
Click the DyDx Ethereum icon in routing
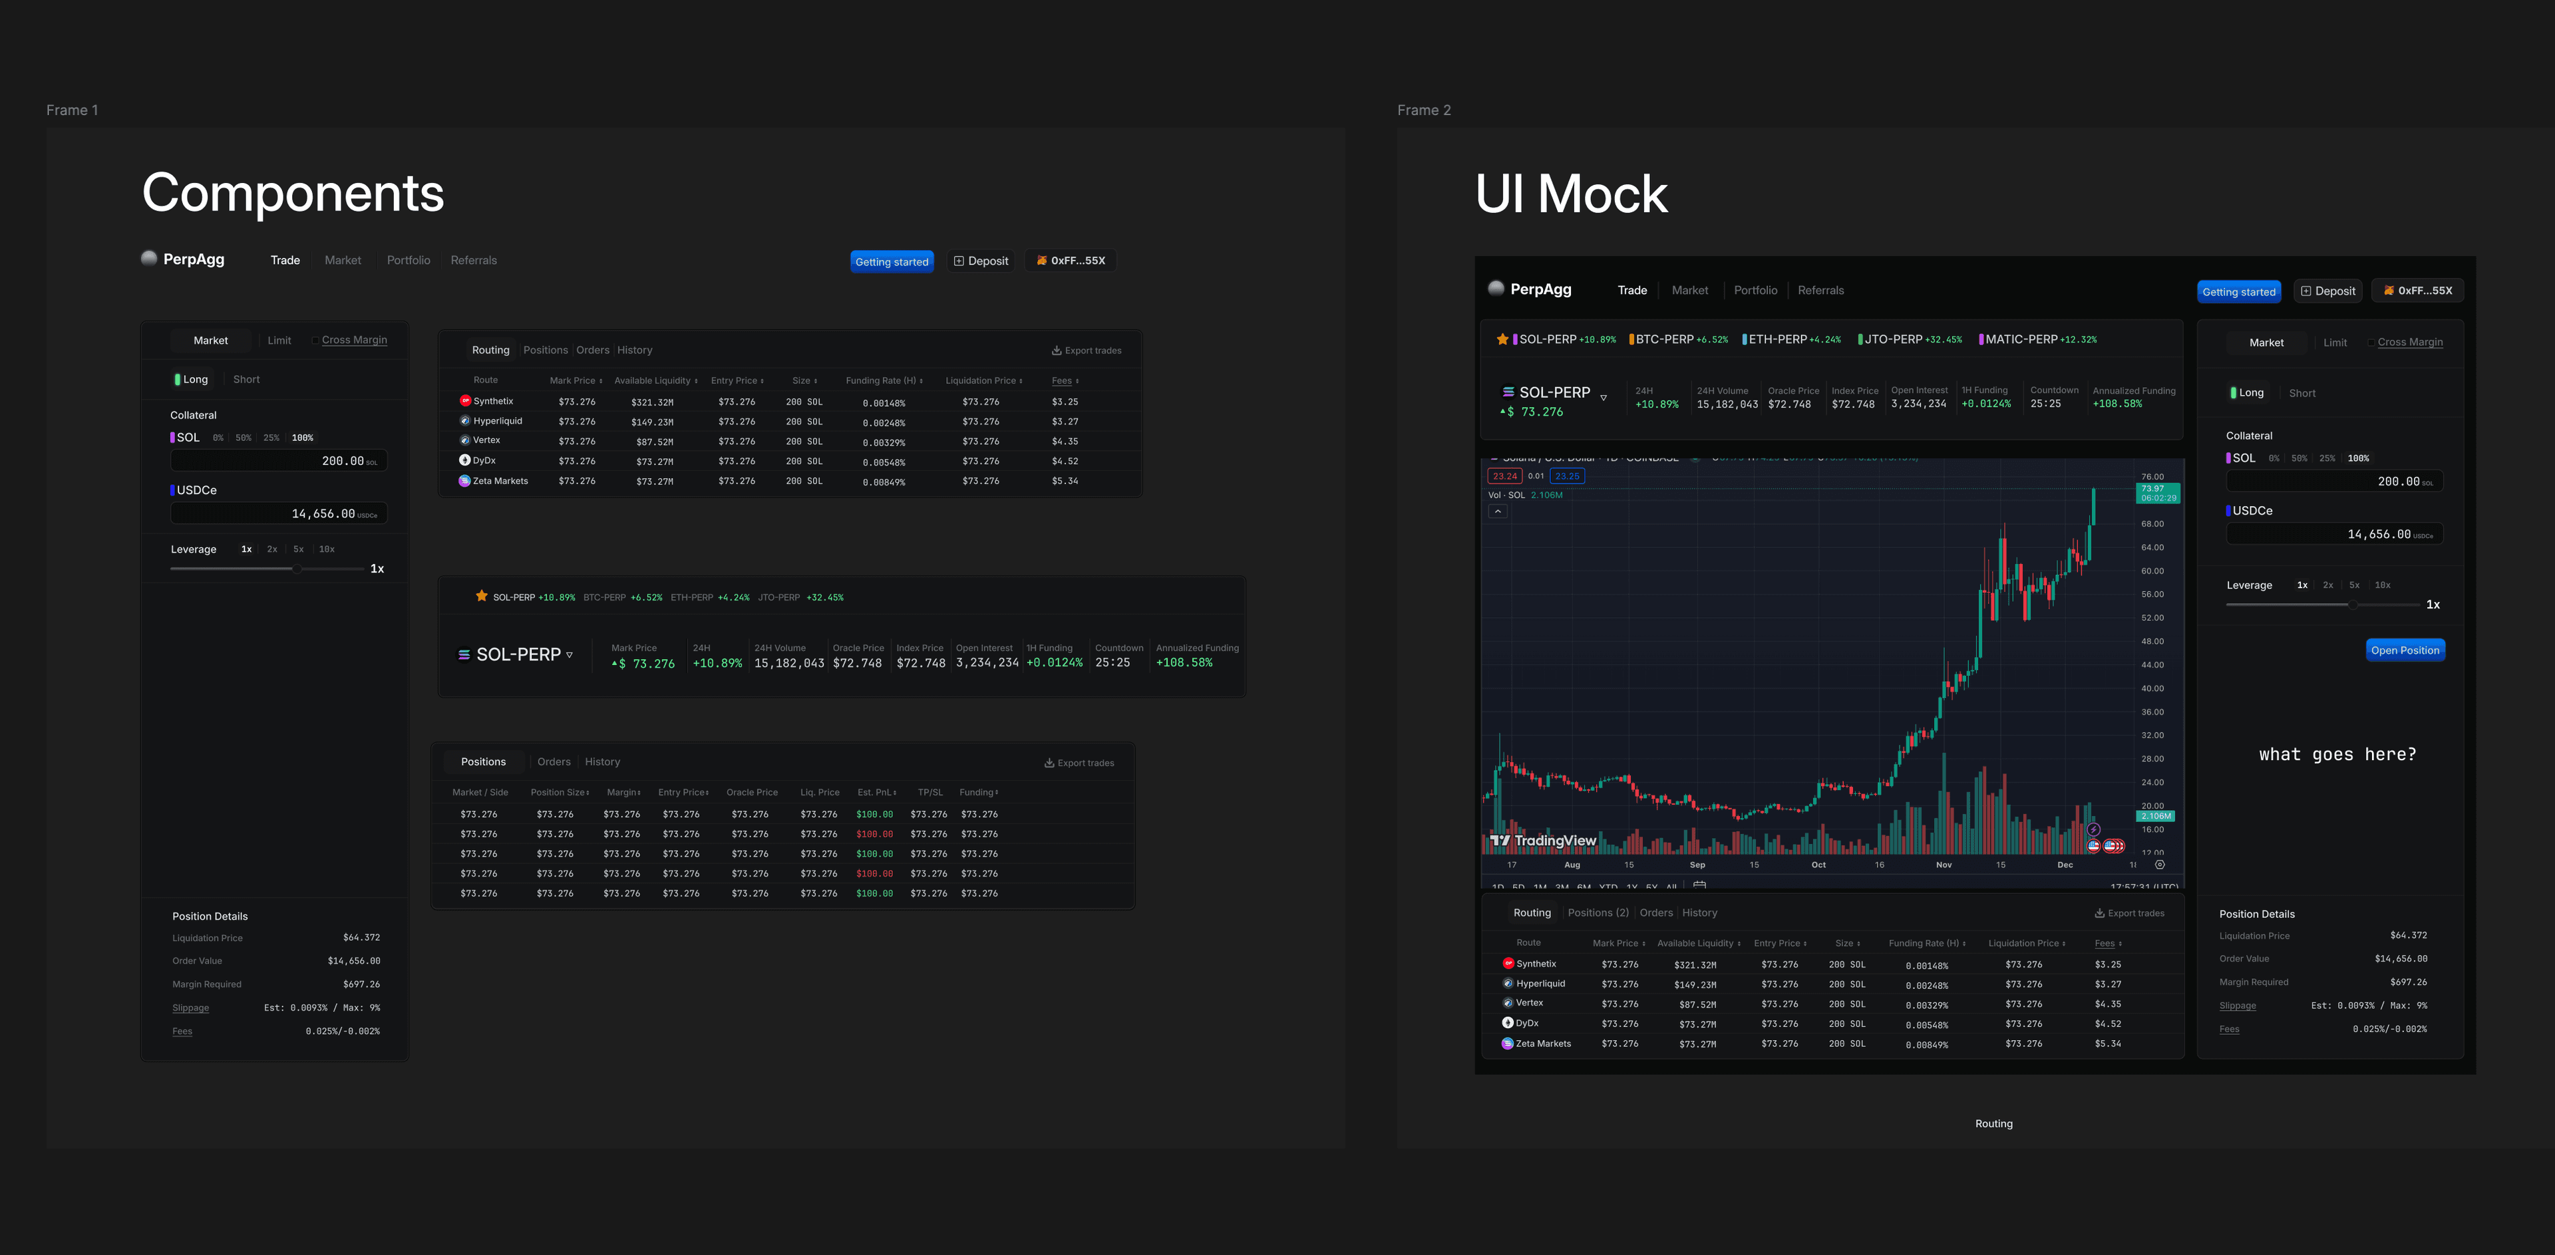[x=464, y=460]
